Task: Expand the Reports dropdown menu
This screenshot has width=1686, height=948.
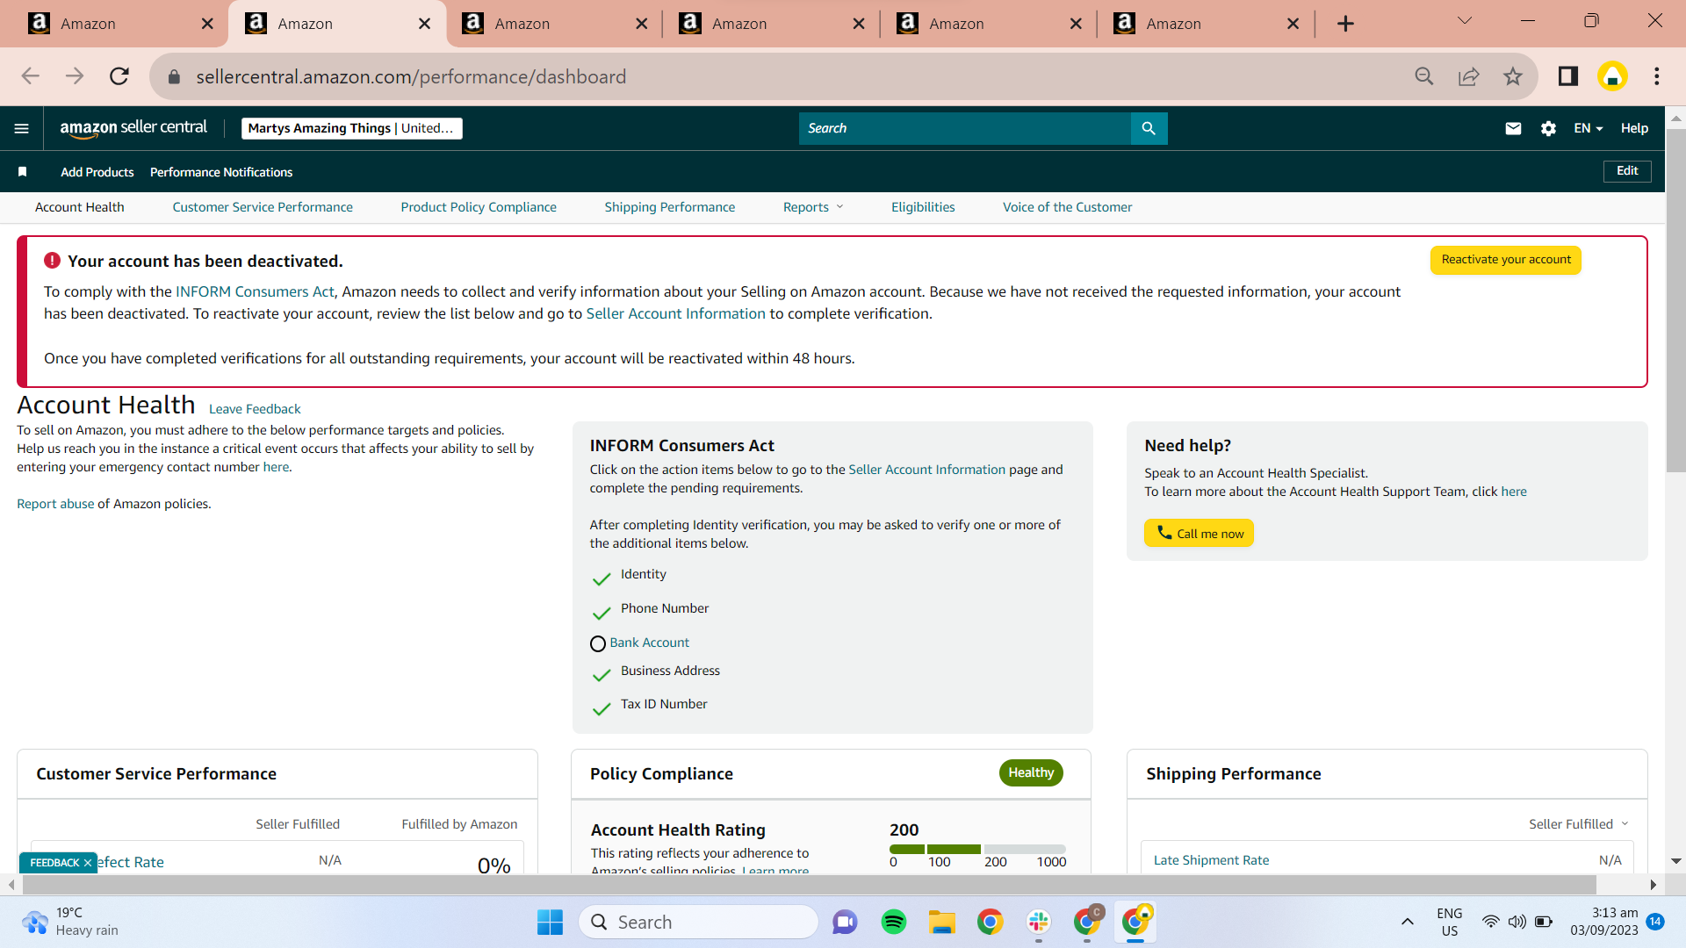Action: pyautogui.click(x=813, y=207)
